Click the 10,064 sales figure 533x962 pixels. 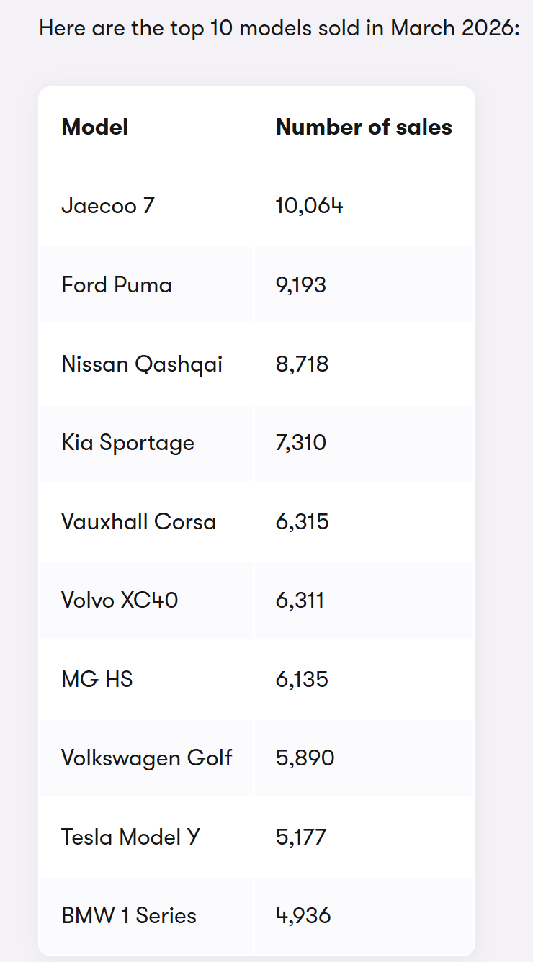coord(309,206)
